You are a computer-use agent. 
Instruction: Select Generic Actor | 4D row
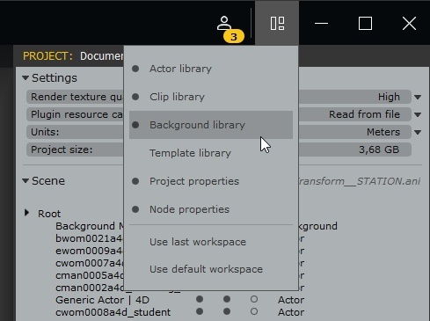tap(102, 300)
